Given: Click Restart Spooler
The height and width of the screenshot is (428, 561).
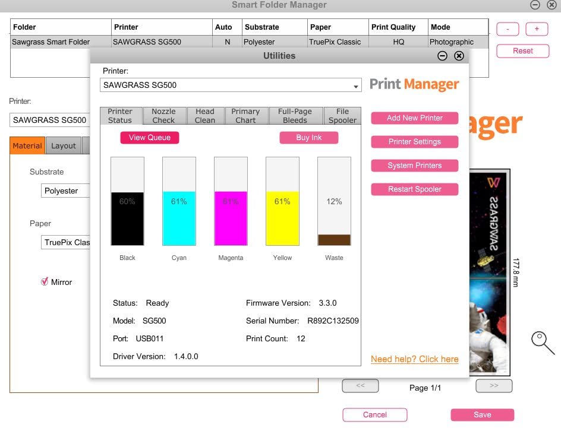Looking at the screenshot, I should [x=415, y=189].
